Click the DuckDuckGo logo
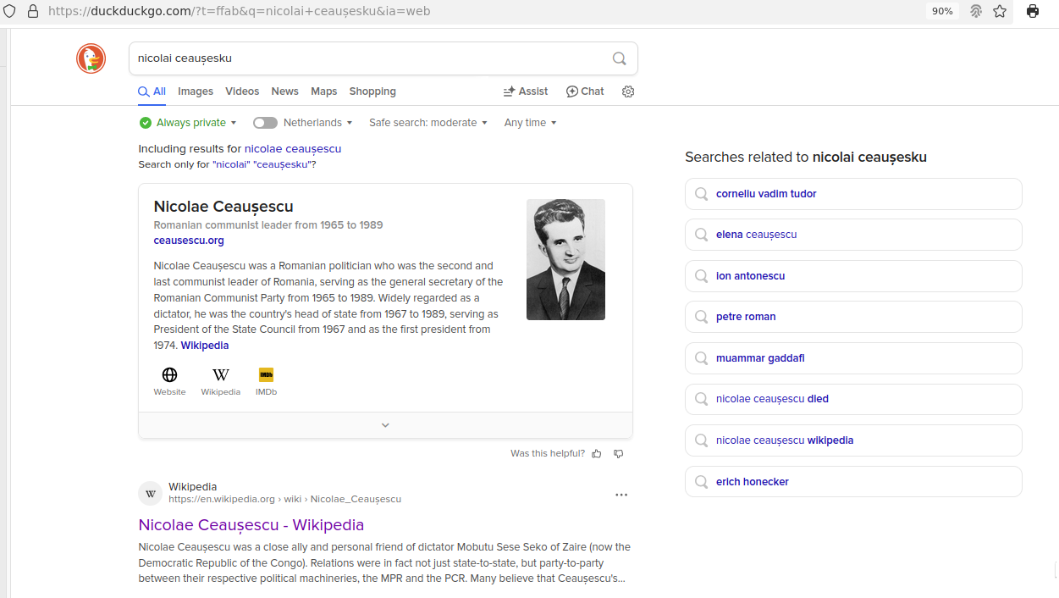This screenshot has width=1059, height=598. (91, 58)
